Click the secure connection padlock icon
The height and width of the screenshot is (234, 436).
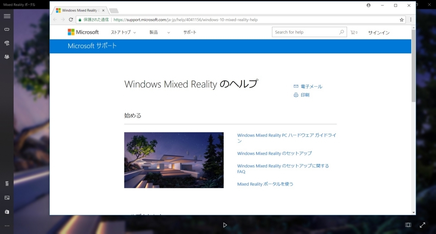(x=80, y=20)
